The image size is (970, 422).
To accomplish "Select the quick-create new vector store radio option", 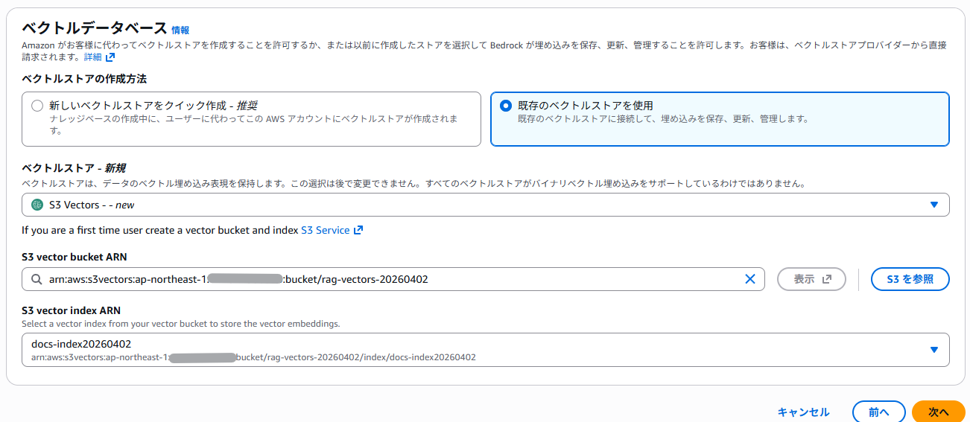I will tap(37, 106).
